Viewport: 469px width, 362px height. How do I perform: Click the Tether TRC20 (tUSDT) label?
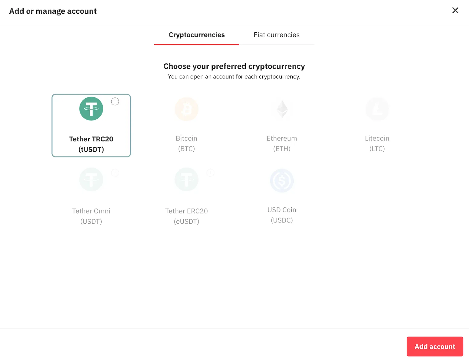pyautogui.click(x=91, y=144)
